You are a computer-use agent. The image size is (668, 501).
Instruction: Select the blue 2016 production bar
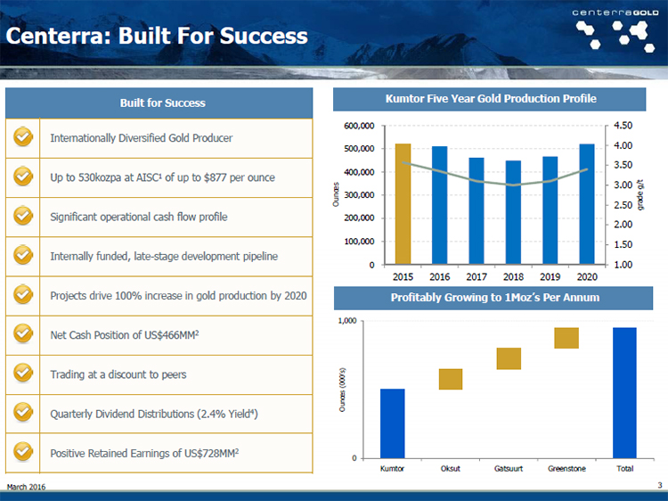point(440,205)
